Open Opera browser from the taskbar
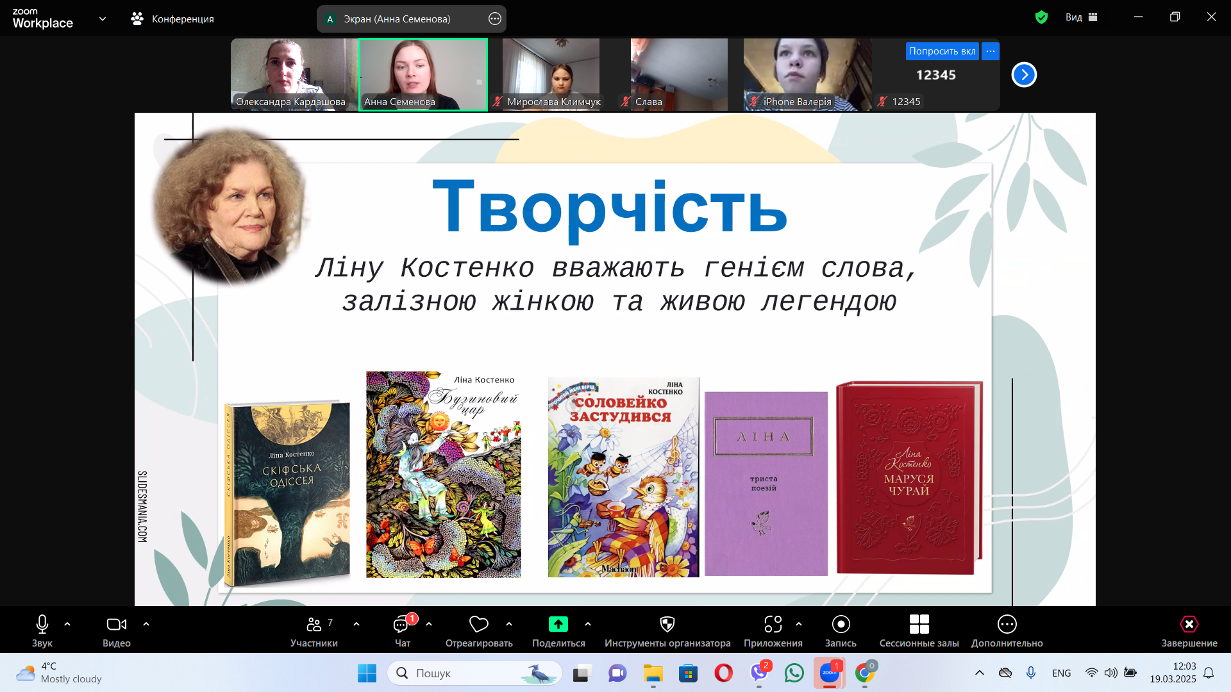Image resolution: width=1231 pixels, height=692 pixels. 723,673
